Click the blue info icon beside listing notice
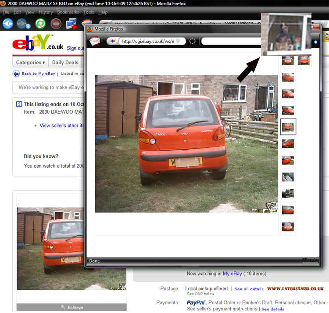This screenshot has height=313, width=329. point(19,104)
